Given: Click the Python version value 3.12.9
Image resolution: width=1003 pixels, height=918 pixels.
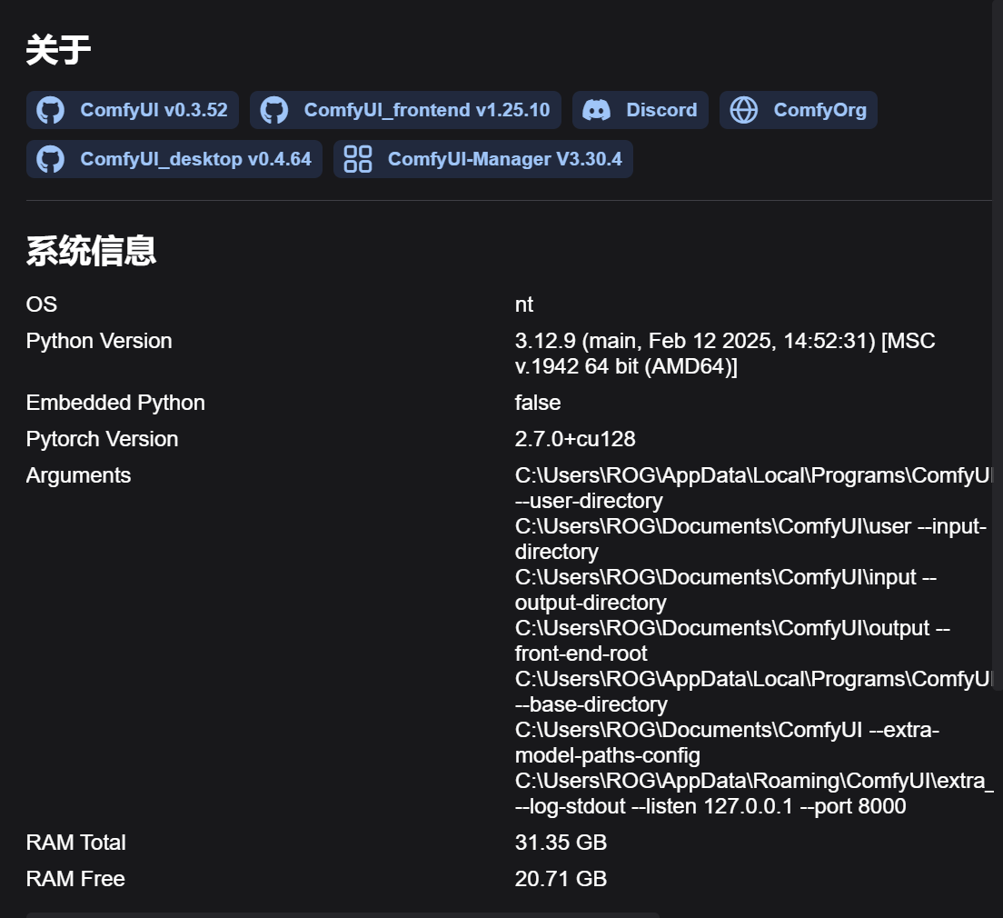Looking at the screenshot, I should [725, 354].
